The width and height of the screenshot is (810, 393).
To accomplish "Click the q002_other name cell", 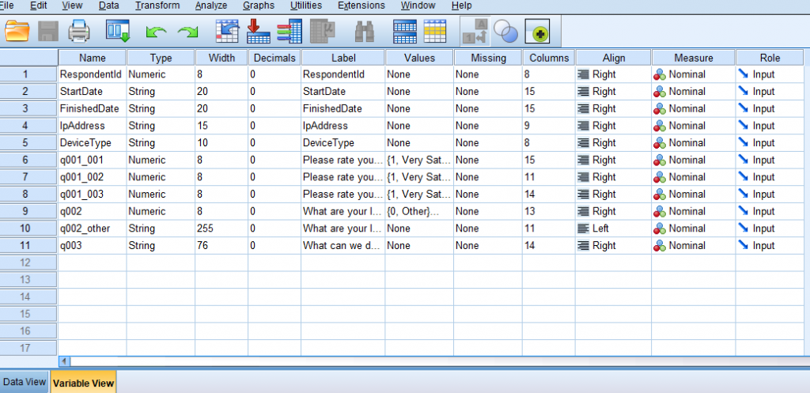I will pos(93,229).
